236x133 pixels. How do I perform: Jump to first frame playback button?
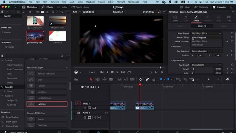click(x=102, y=72)
